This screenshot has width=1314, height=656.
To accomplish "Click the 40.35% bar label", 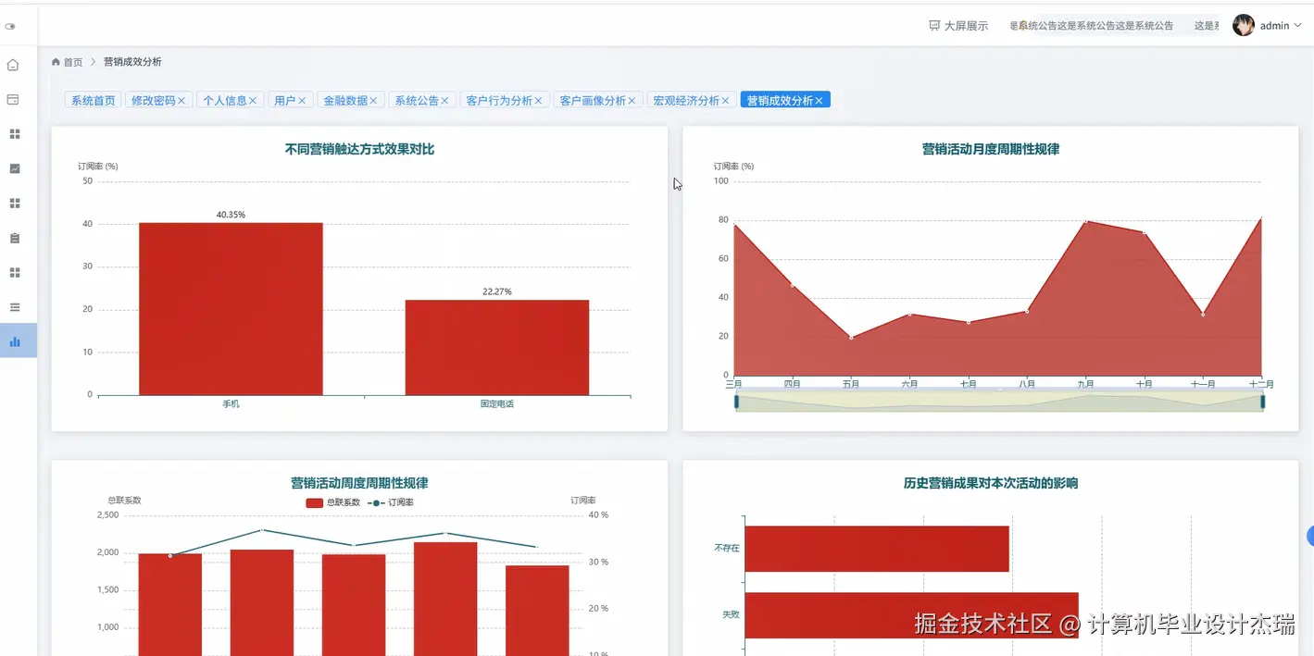I will [x=231, y=215].
